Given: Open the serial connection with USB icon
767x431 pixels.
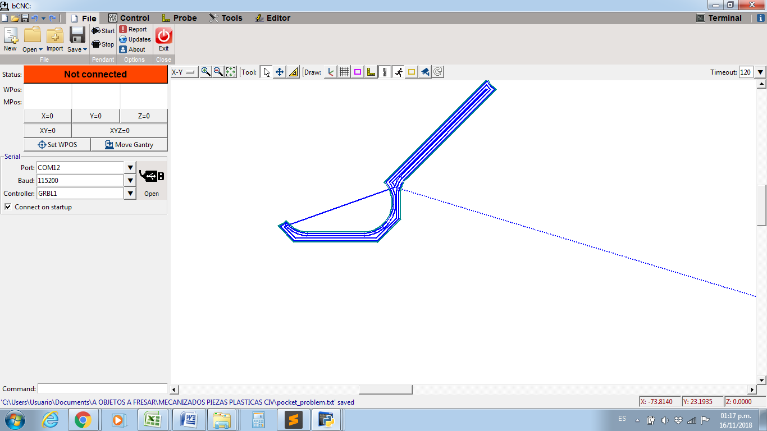Looking at the screenshot, I should tap(152, 181).
